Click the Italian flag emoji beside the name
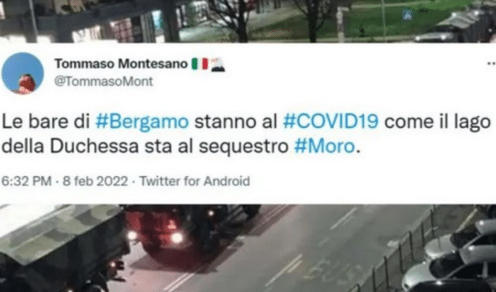 click(x=200, y=64)
